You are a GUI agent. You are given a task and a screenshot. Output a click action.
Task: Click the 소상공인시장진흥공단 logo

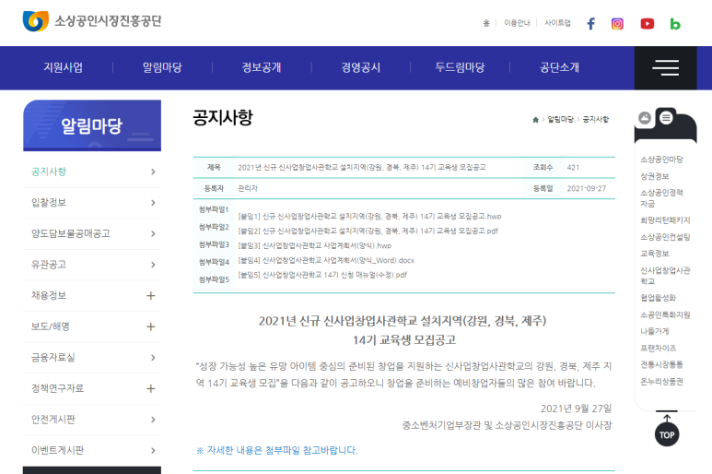point(92,21)
